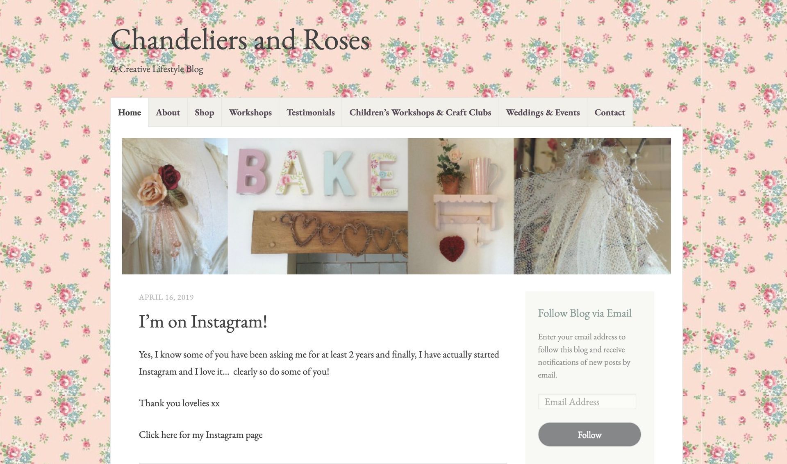The image size is (787, 464).
Task: Select Workshops in the navigation bar
Action: 250,112
